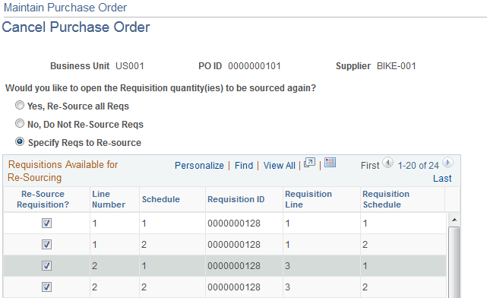
Task: Sort by Requisition Line column header
Action: point(308,199)
